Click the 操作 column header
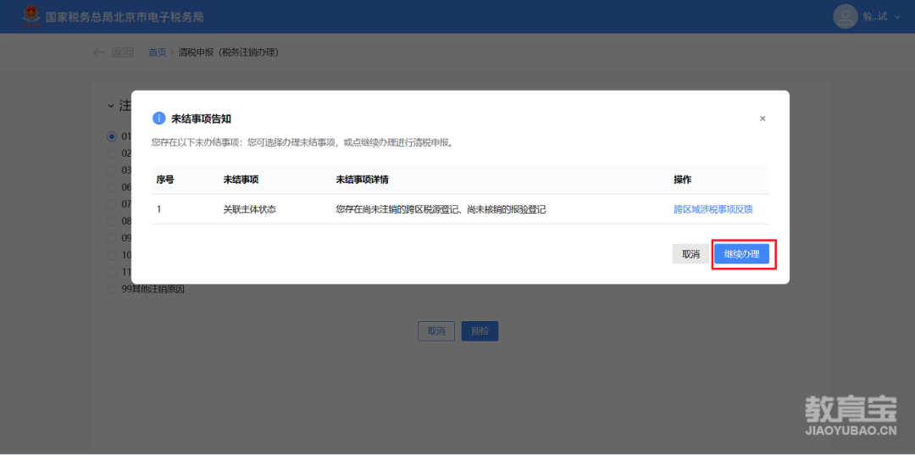This screenshot has width=915, height=455. (x=683, y=180)
